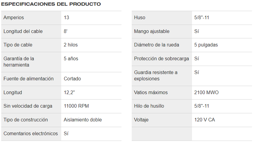Viewport: 255px width, 143px height.
Task: Select the Garantía de la herramienta label
Action: [19, 62]
